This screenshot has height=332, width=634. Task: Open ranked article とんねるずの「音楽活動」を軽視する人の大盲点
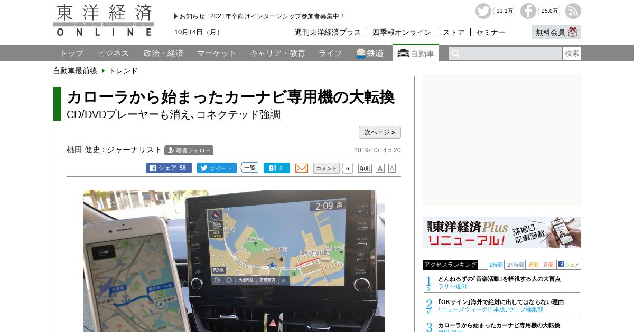click(x=499, y=279)
